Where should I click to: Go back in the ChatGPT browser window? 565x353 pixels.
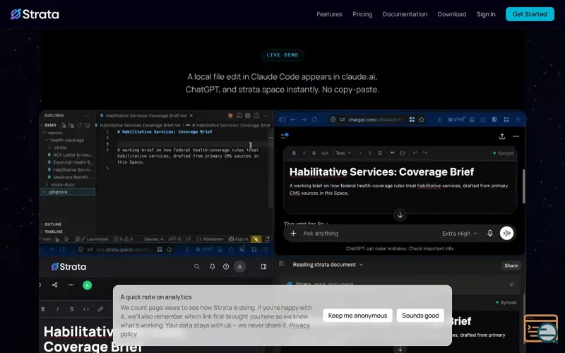(x=292, y=119)
